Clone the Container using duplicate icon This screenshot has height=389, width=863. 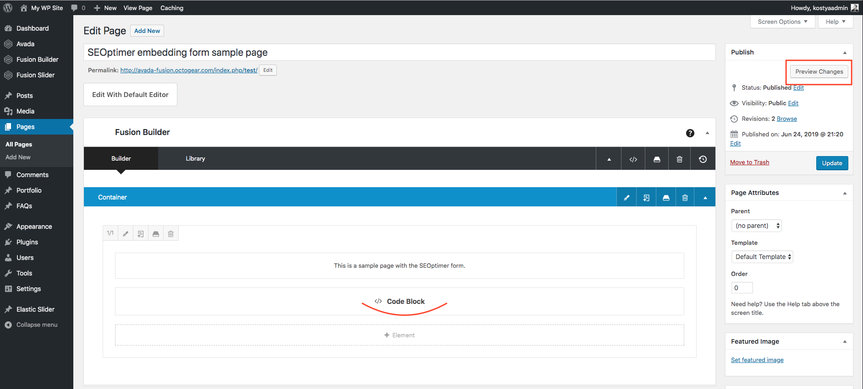coord(646,198)
